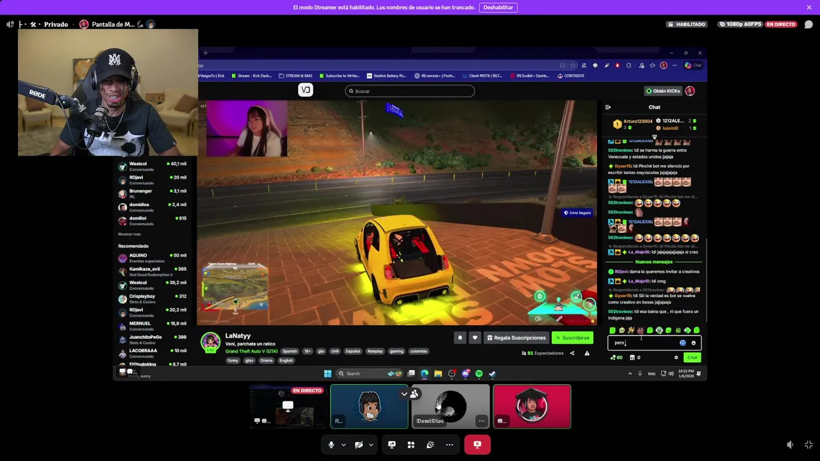Click the share screen icon
Screen dimensions: 820x461
[x=392, y=444]
